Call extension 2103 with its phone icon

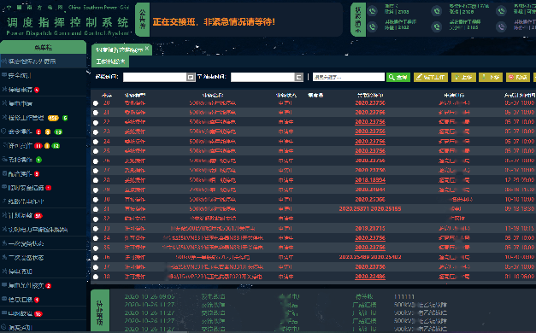point(372,11)
